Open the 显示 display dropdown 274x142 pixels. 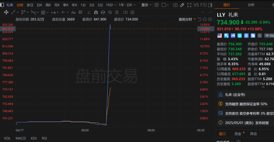click(x=146, y=5)
